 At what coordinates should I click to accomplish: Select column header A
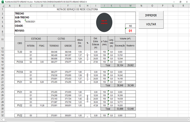point(9,5)
